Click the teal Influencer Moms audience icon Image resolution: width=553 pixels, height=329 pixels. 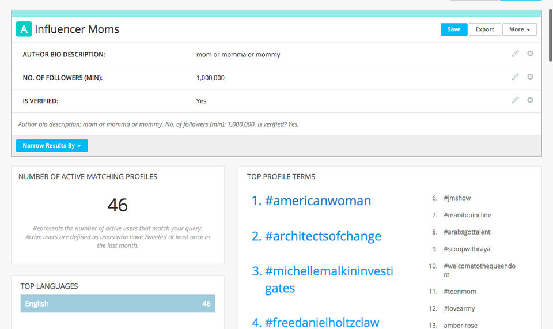click(24, 29)
